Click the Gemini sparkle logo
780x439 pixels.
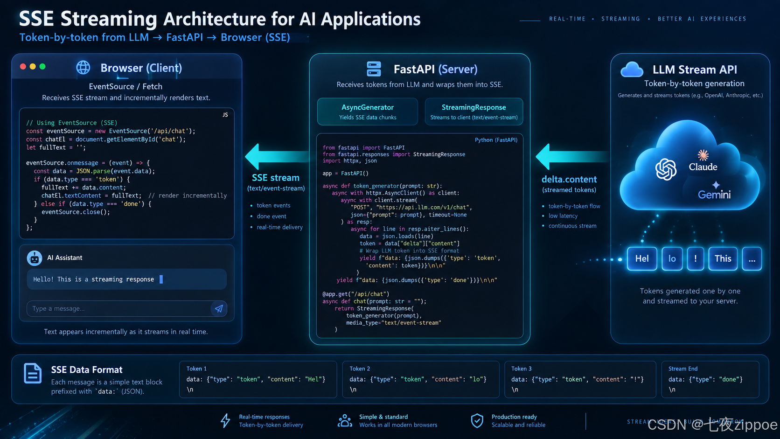click(x=716, y=185)
